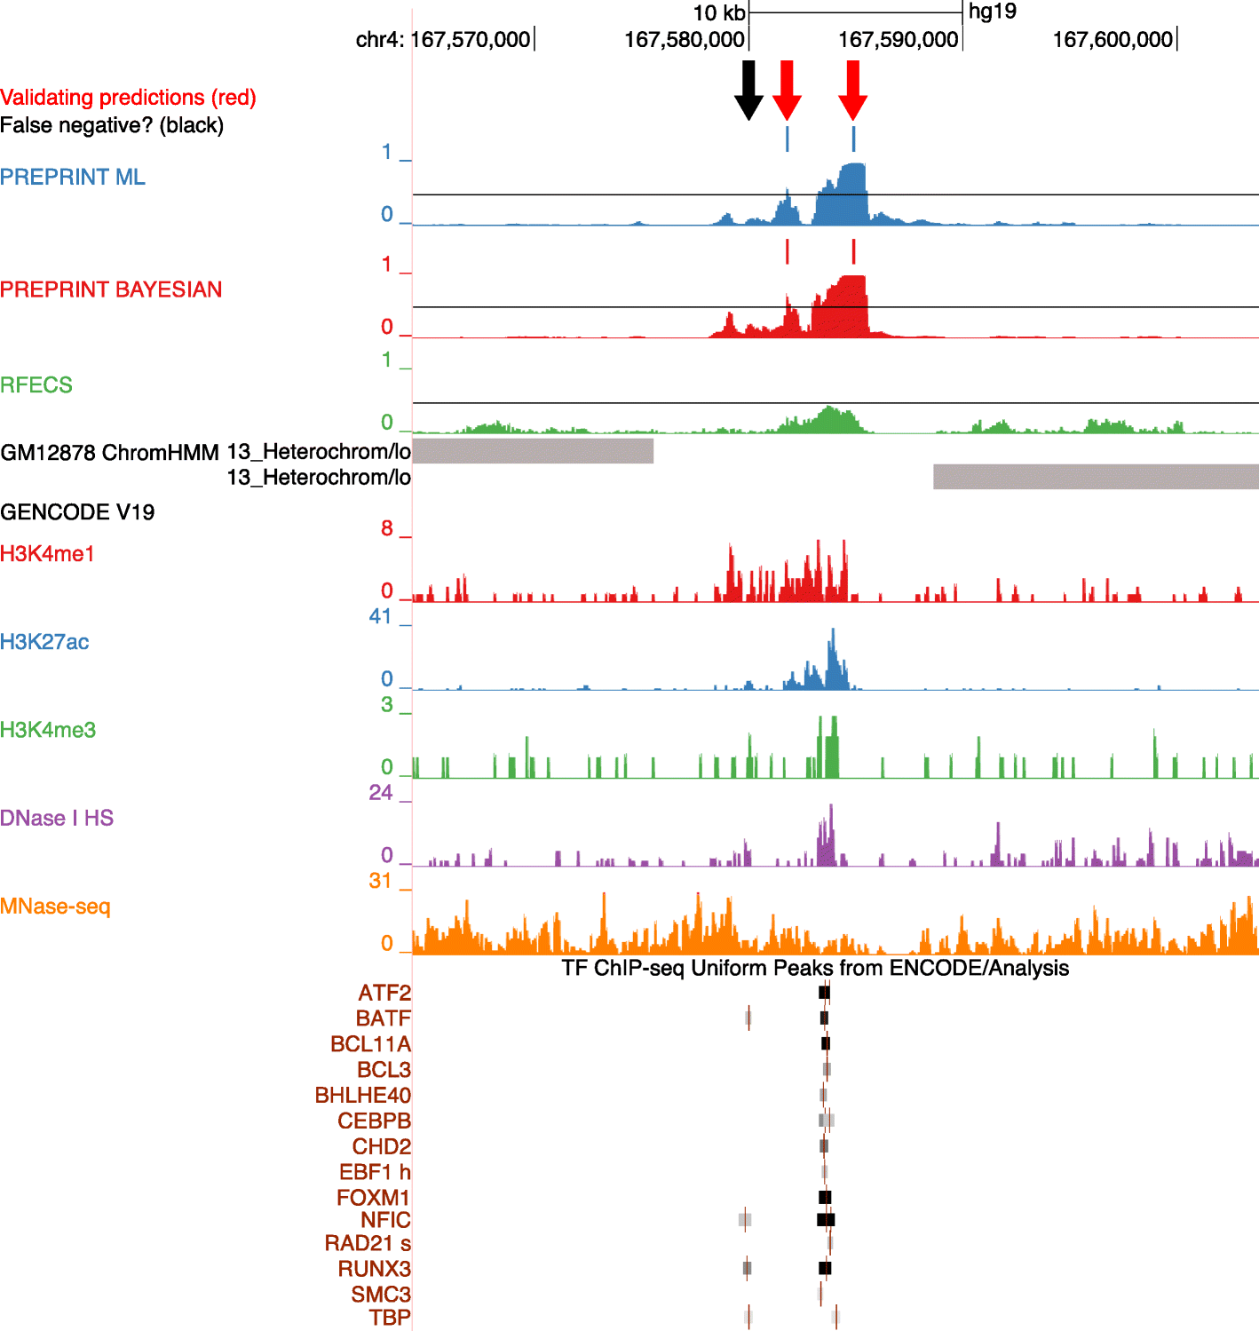The image size is (1259, 1331).
Task: Click the large red PREPRINT BAYESIAN peak
Action: pos(840,307)
